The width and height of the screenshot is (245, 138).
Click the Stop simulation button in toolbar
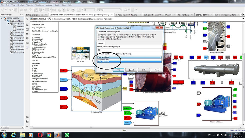73,10
